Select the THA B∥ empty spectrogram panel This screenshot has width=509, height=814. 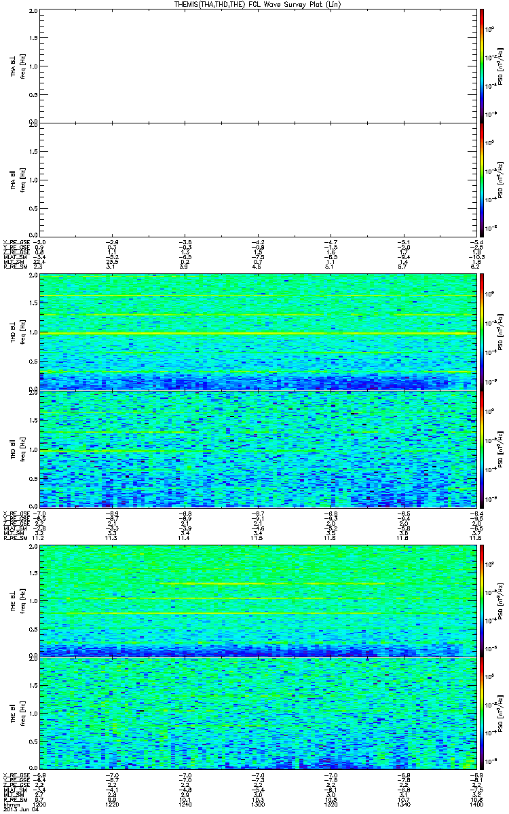(x=257, y=179)
